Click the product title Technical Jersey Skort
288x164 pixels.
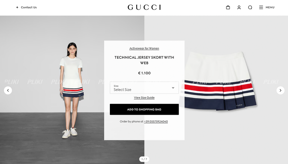coord(144,60)
